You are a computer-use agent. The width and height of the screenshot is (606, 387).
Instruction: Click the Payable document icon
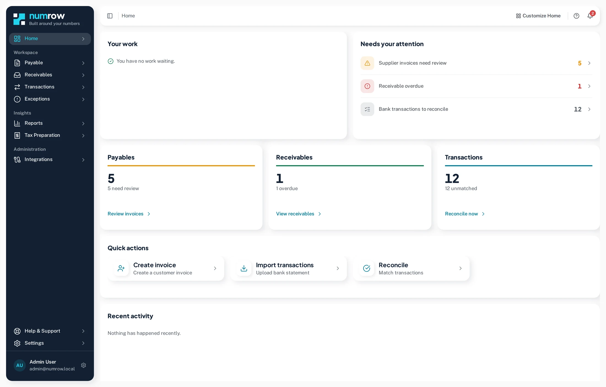[17, 63]
